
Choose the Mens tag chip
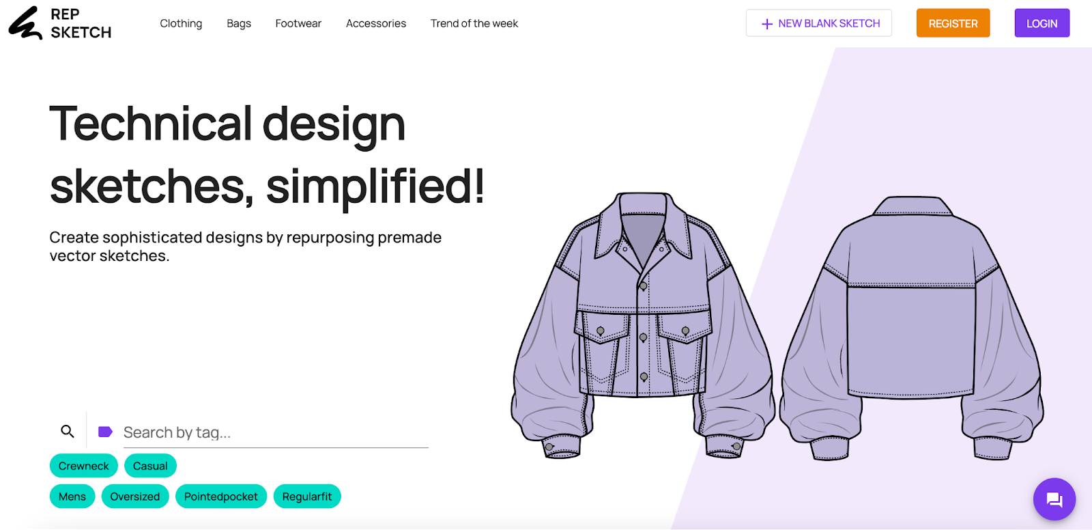pos(72,497)
